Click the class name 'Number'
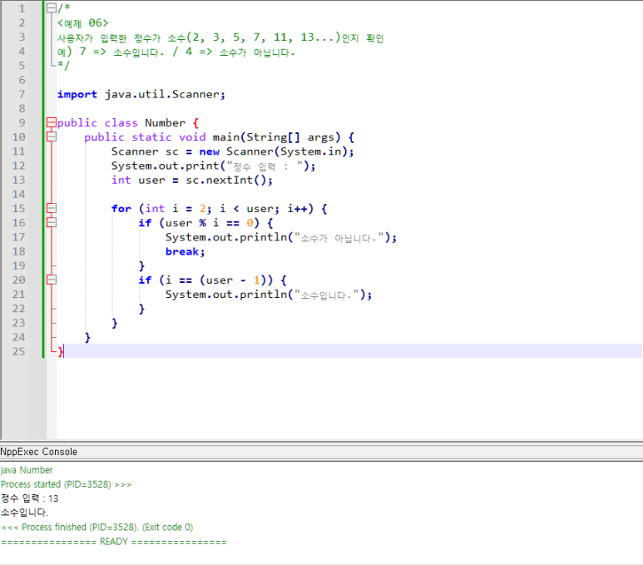 [x=165, y=122]
